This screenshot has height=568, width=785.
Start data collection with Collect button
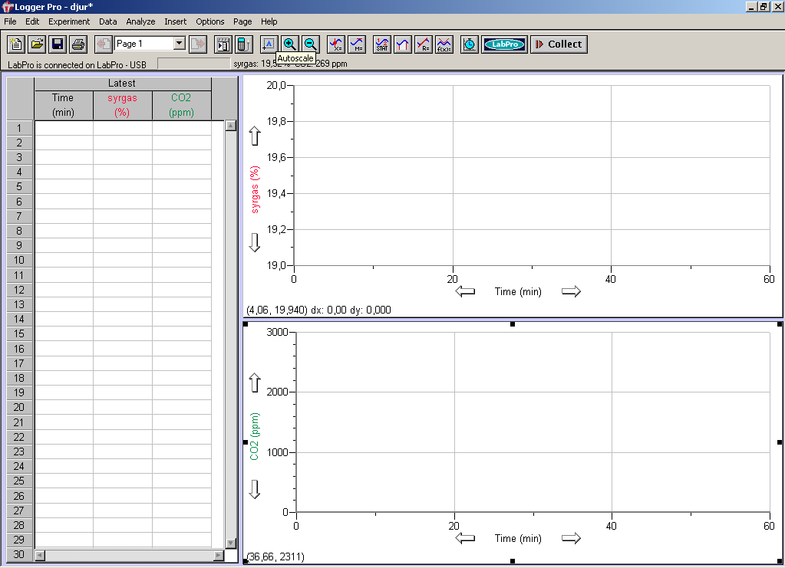559,44
